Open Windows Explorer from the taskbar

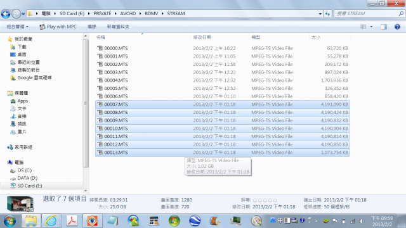[31, 221]
